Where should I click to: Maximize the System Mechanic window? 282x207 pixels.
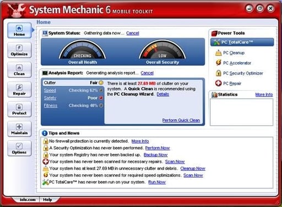coord(260,8)
